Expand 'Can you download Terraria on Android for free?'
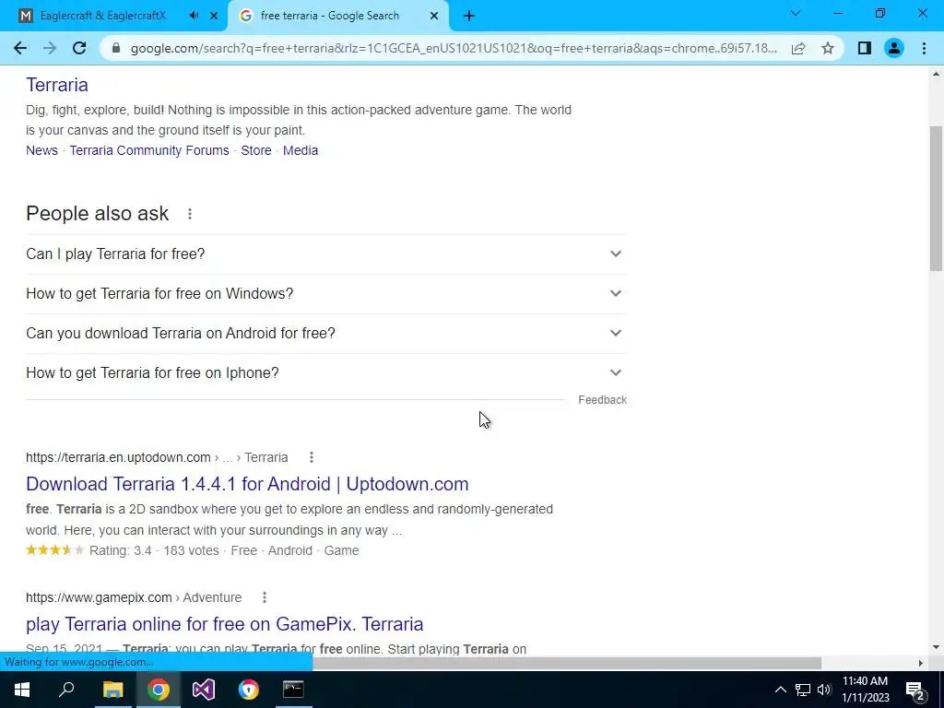The width and height of the screenshot is (944, 708). [326, 334]
